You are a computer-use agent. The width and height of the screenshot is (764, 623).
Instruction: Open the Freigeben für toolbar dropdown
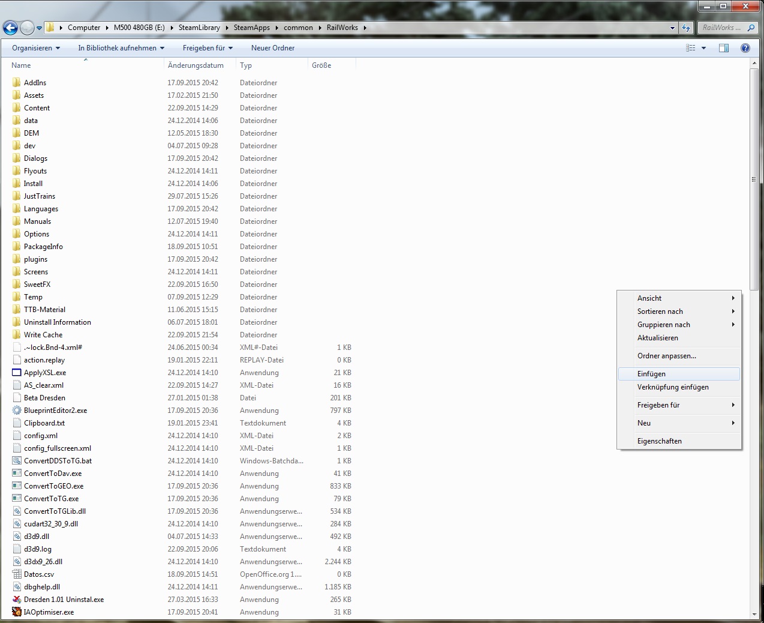point(207,48)
